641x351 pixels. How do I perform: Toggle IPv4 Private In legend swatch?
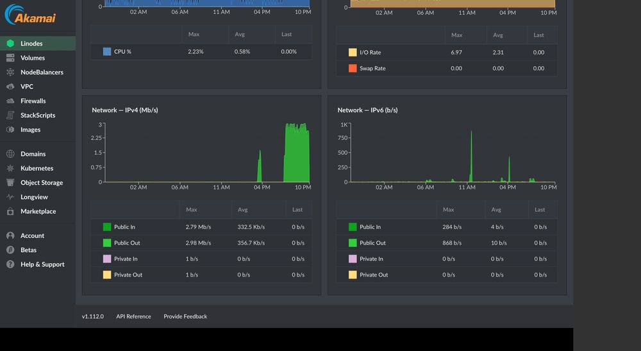point(107,259)
